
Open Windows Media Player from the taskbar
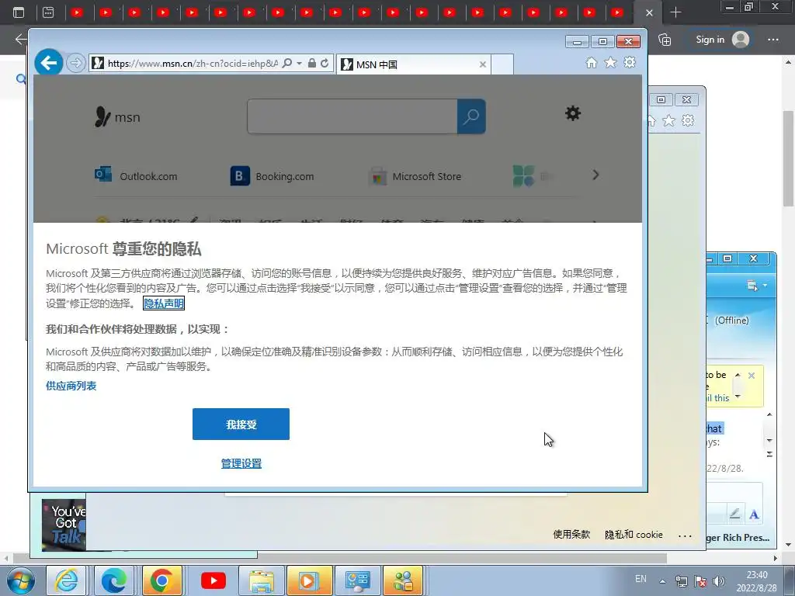[309, 580]
